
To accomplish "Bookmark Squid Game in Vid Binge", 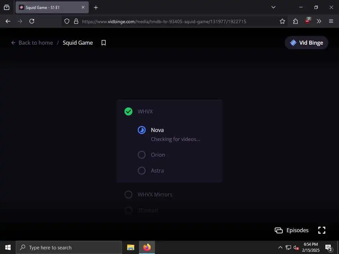I will point(104,43).
